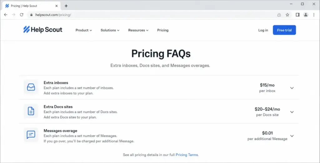This screenshot has height=163, width=320.
Task: Click the share page icon in address bar
Action: click(x=279, y=15)
